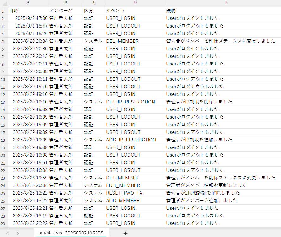
Task: Select the ADD_IP_RESTRICTION cell
Action: coord(135,140)
